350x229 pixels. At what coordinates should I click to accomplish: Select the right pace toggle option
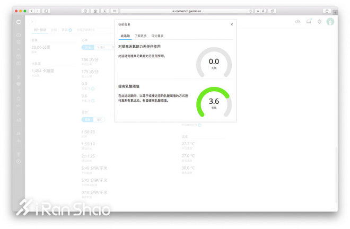click(99, 120)
